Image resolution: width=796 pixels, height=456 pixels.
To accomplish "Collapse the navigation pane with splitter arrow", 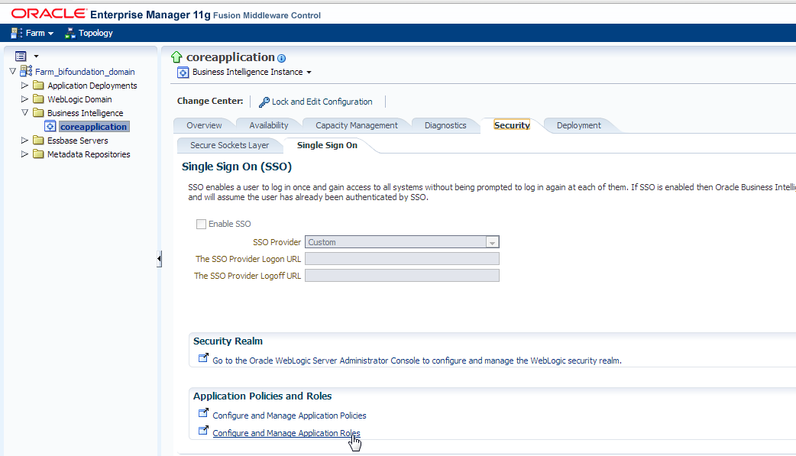I will (x=159, y=258).
